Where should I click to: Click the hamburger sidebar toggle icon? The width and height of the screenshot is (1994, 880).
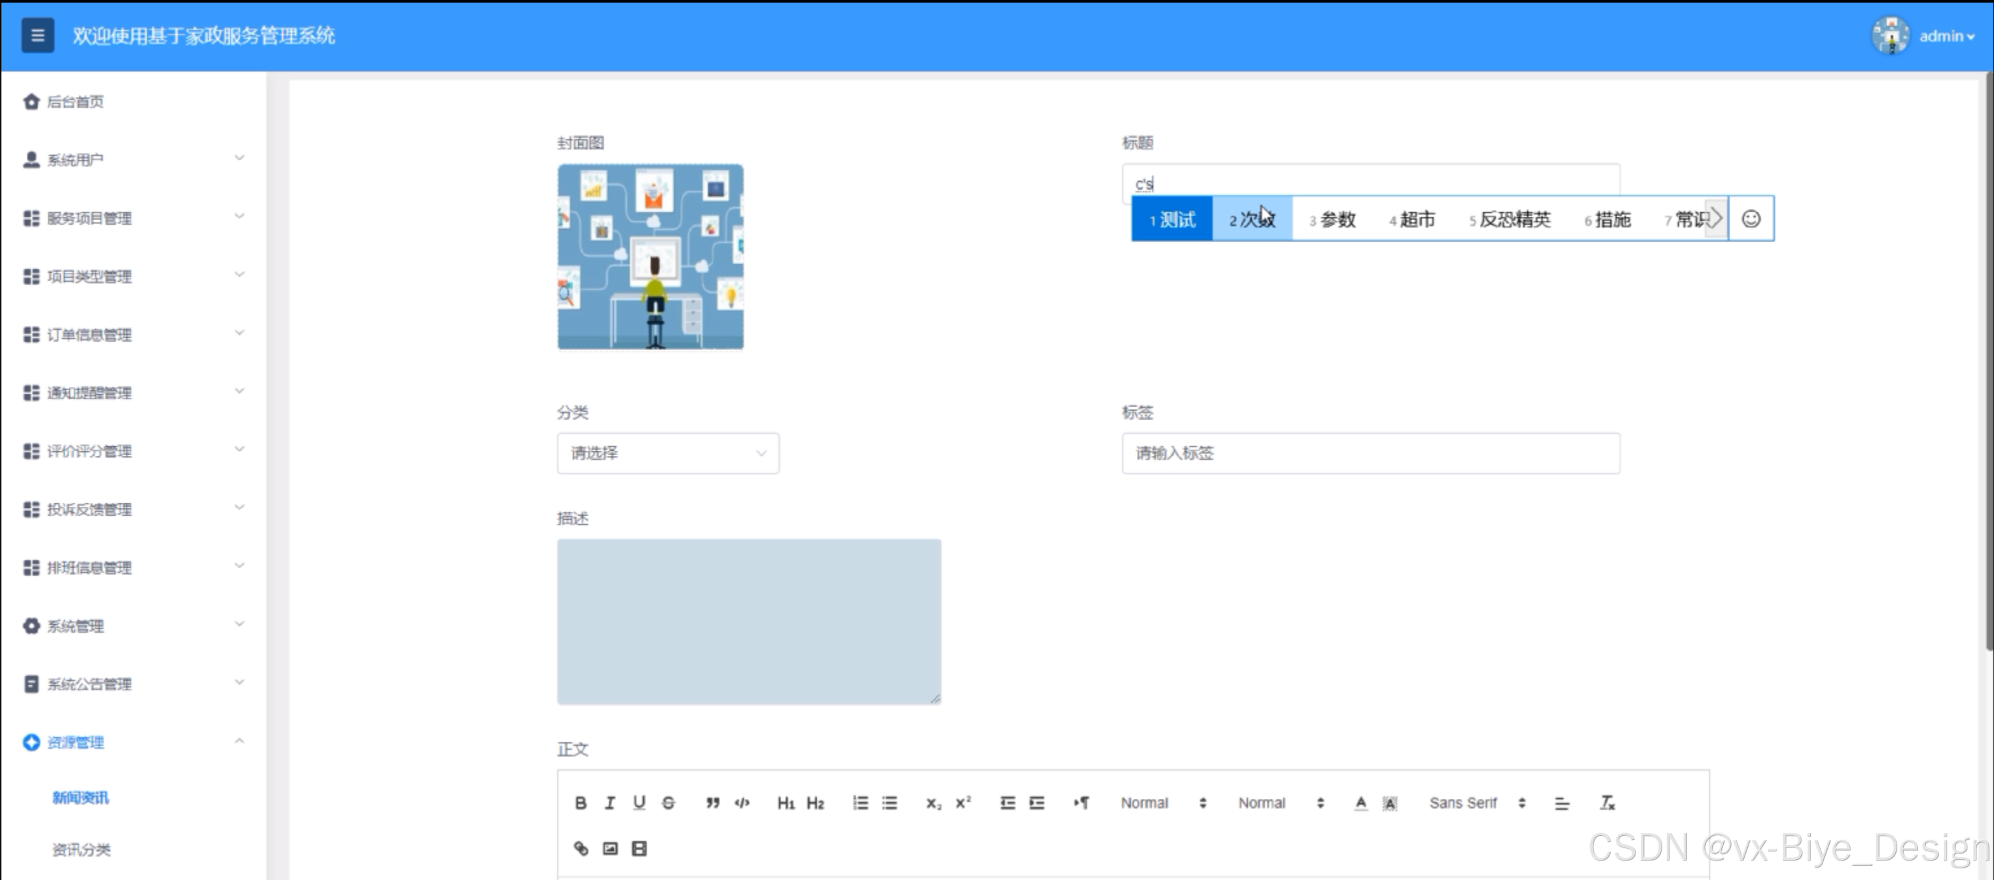pyautogui.click(x=38, y=36)
